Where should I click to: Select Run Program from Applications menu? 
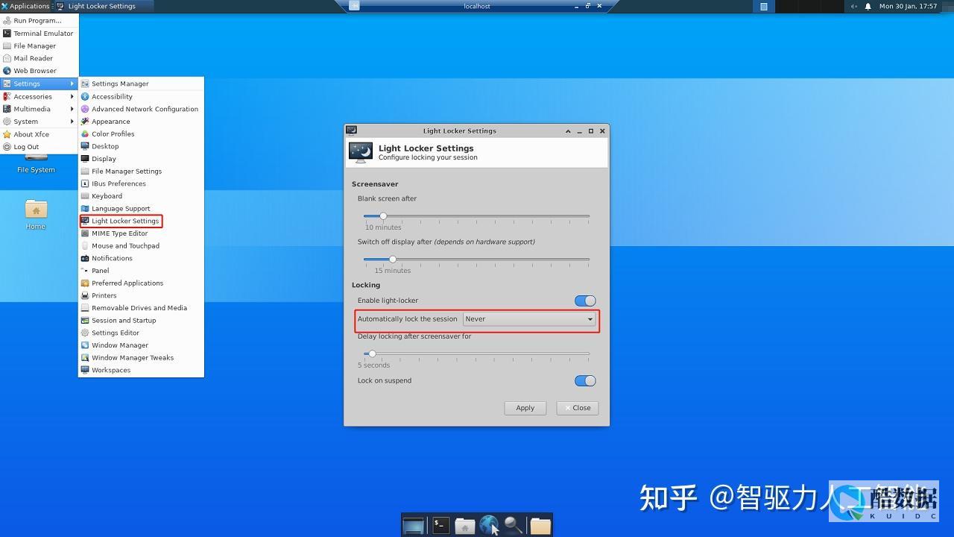39,21
